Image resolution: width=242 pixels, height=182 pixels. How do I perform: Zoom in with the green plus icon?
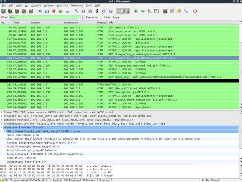pyautogui.click(x=136, y=11)
